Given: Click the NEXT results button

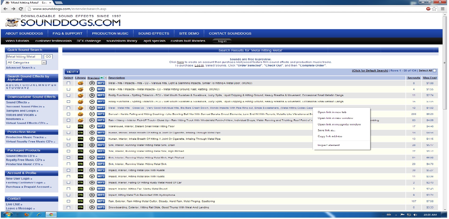Looking at the screenshot, I should (72, 72).
